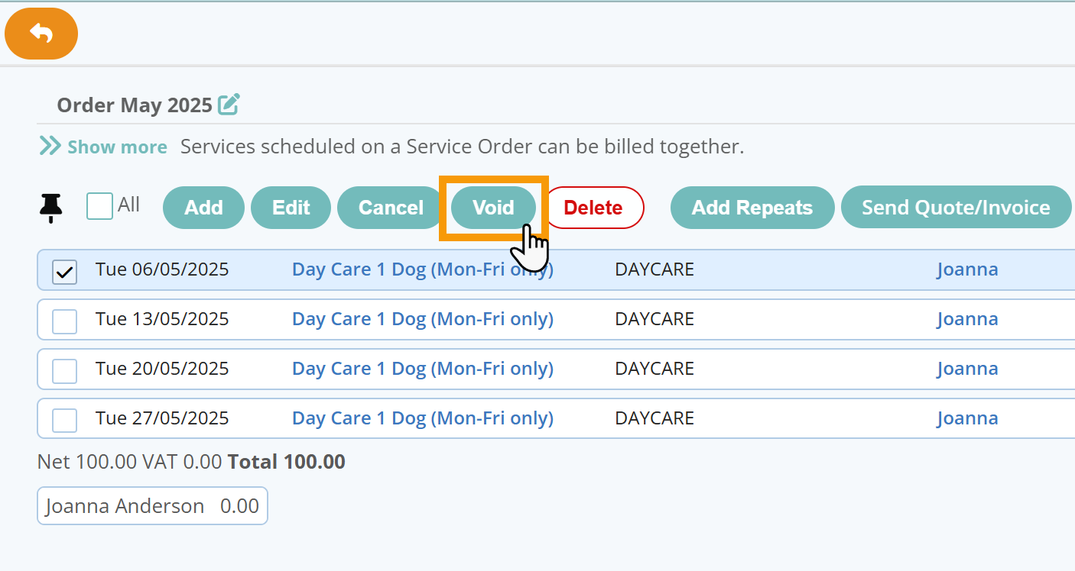Select the Tue 13/05/2025 service checkbox
The width and height of the screenshot is (1075, 571).
(x=65, y=321)
